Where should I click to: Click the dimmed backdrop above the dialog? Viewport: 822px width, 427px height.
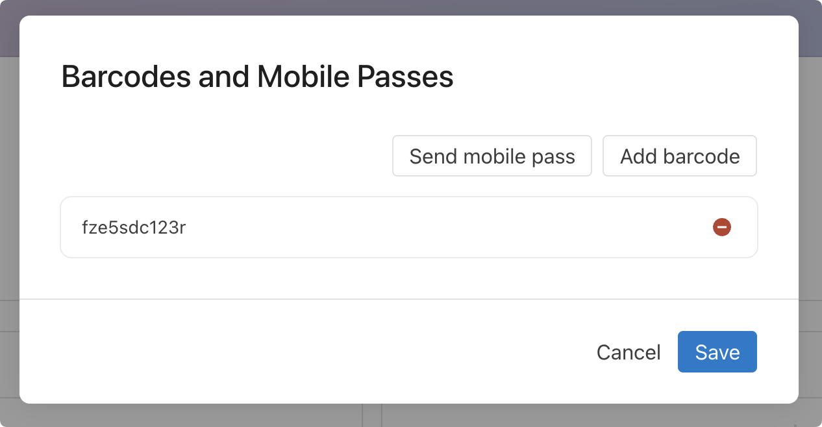click(410, 7)
